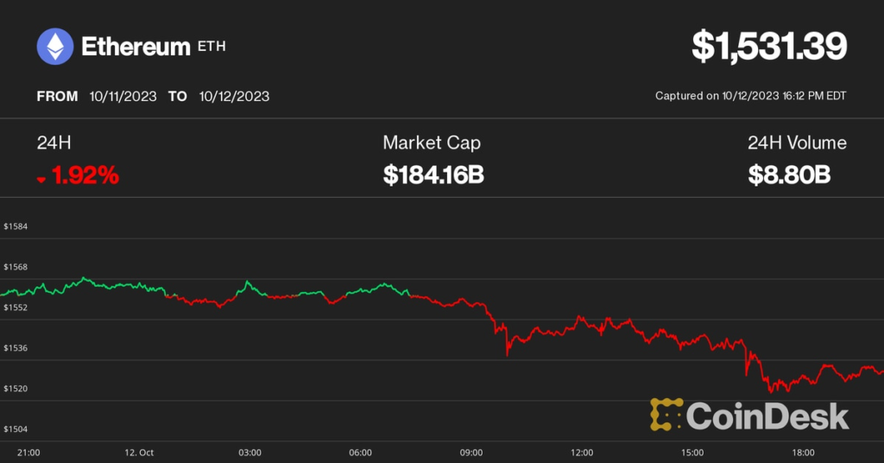Click the Ethereum diamond logo icon

[x=55, y=47]
